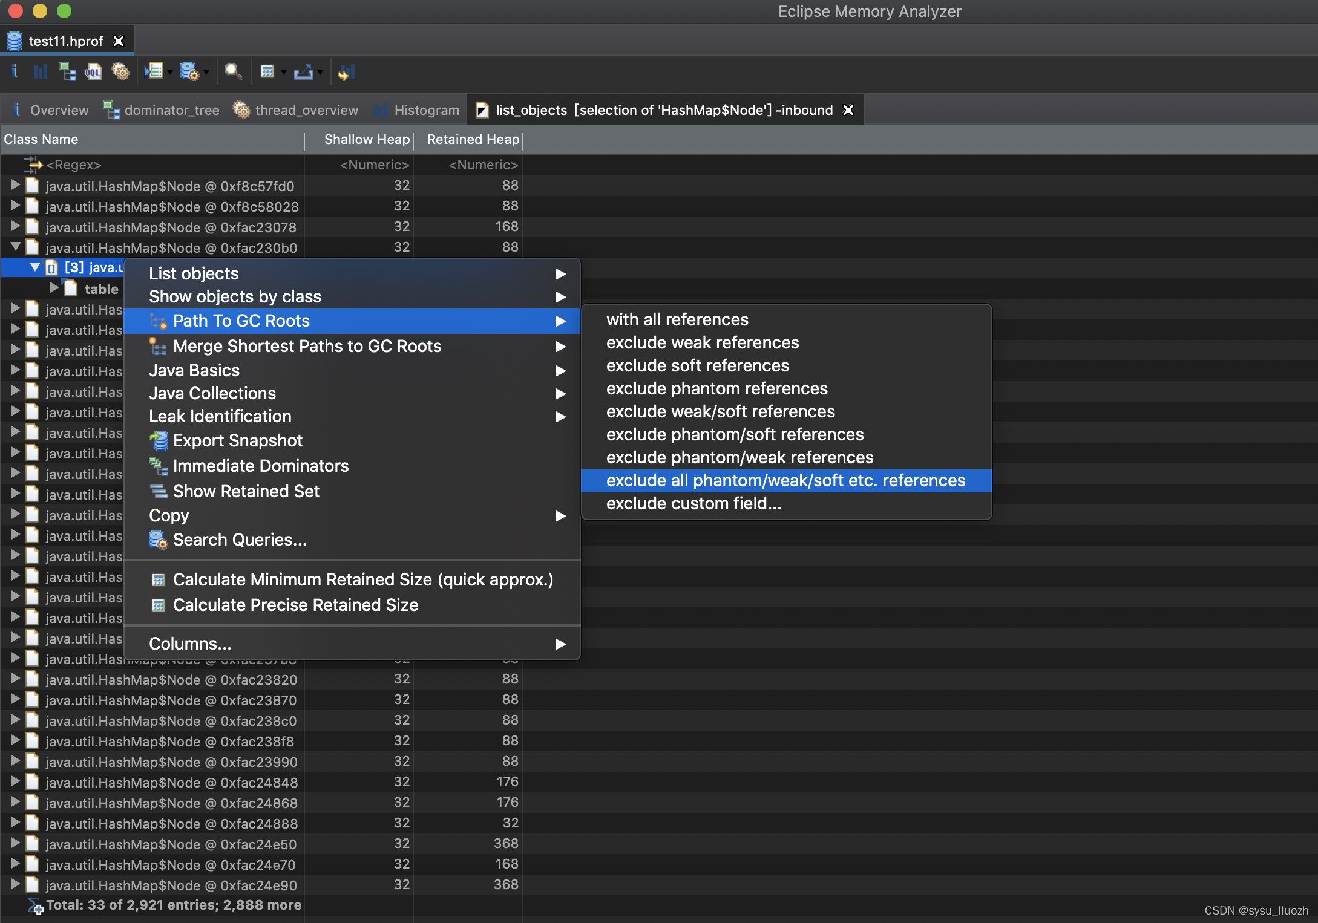Open the Columns... submenu
Viewport: 1318px width, 923px height.
point(352,644)
